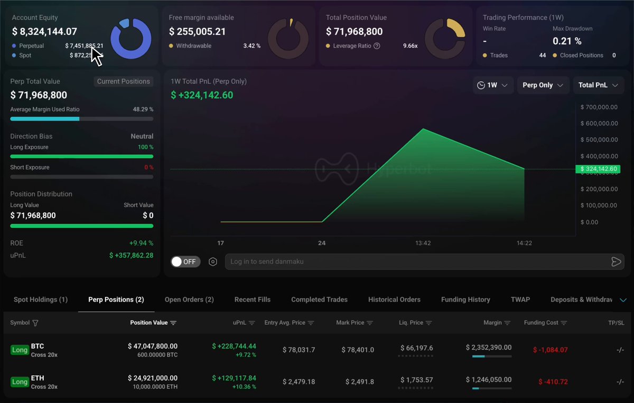Click the danmaku settings hexagon icon
This screenshot has width=634, height=403.
point(213,261)
